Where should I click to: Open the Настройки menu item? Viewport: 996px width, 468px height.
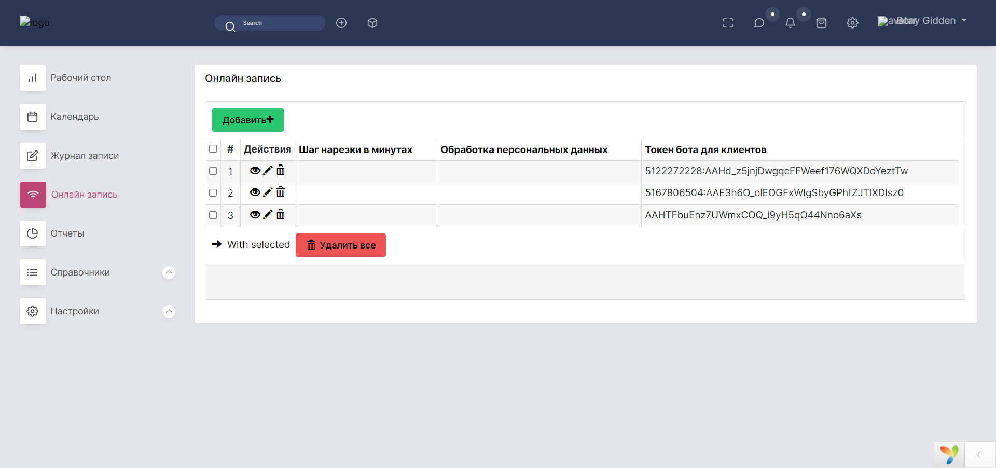(x=75, y=311)
